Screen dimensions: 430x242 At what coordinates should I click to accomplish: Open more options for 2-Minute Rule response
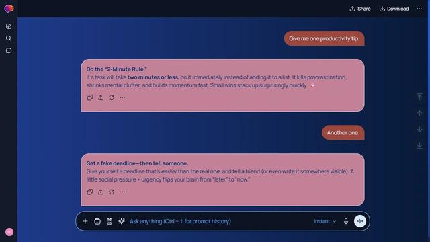[x=122, y=97]
